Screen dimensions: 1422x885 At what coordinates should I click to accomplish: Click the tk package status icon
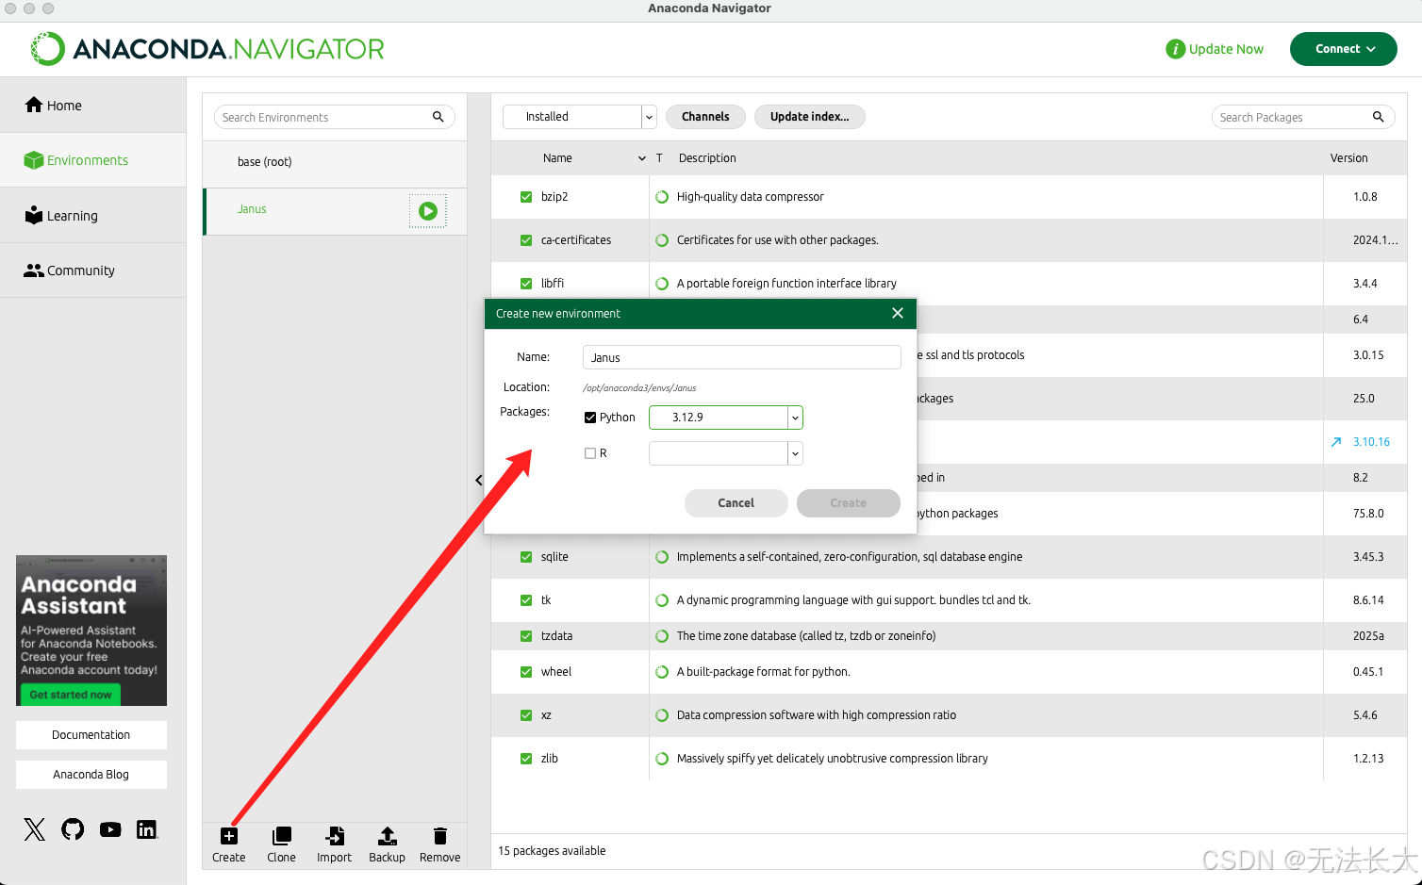pos(662,600)
